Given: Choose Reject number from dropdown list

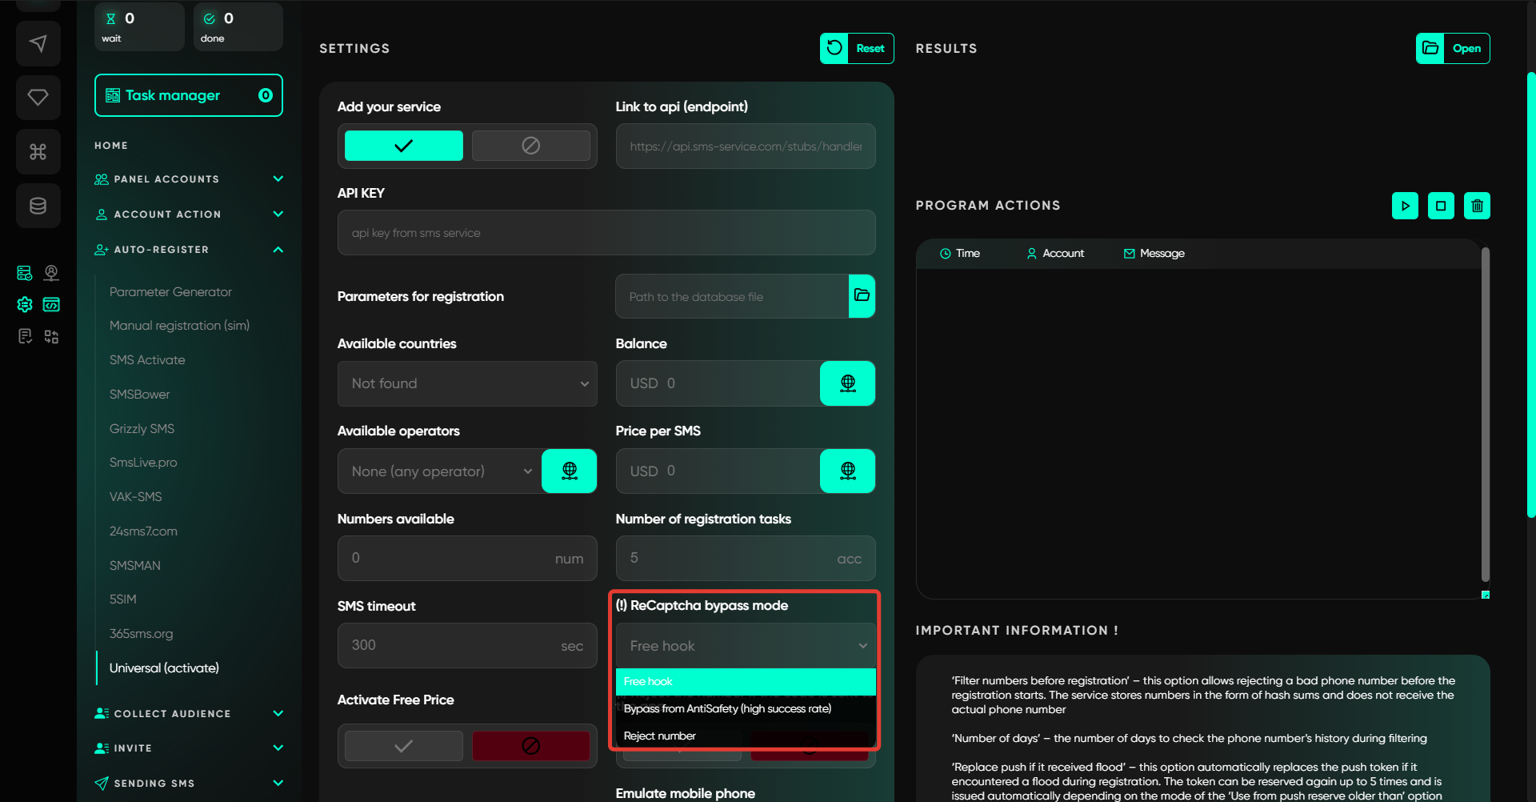Looking at the screenshot, I should point(660,736).
